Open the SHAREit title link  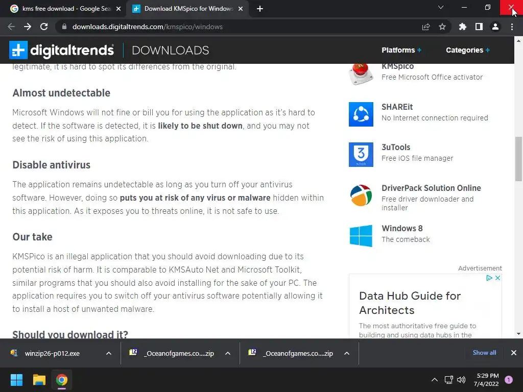point(397,107)
